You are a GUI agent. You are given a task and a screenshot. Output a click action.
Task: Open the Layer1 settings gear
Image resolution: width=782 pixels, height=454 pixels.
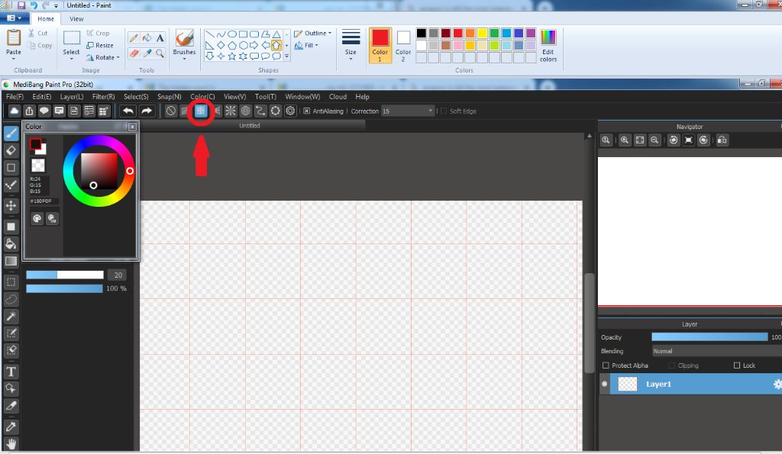coord(777,384)
